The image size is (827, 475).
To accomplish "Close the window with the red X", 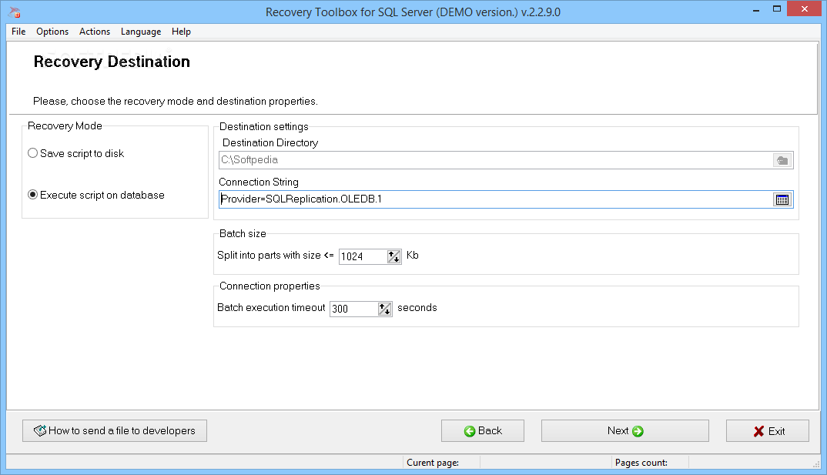I will [x=805, y=8].
